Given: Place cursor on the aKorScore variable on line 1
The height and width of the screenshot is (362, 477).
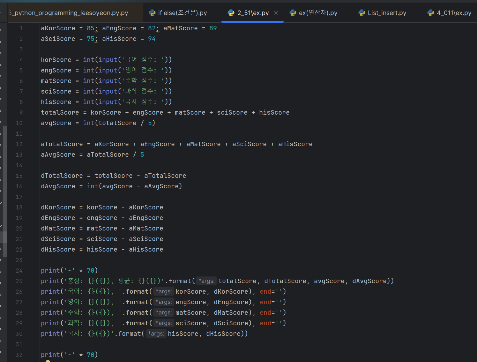Looking at the screenshot, I should 58,28.
